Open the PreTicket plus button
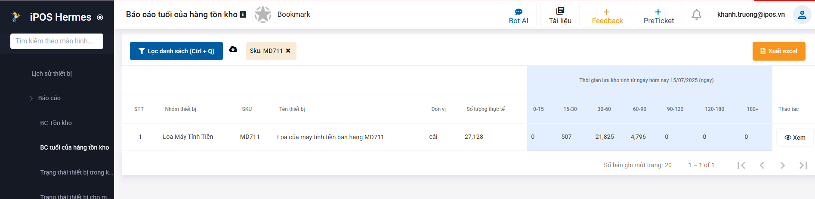The height and width of the screenshot is (199, 815). tap(658, 15)
